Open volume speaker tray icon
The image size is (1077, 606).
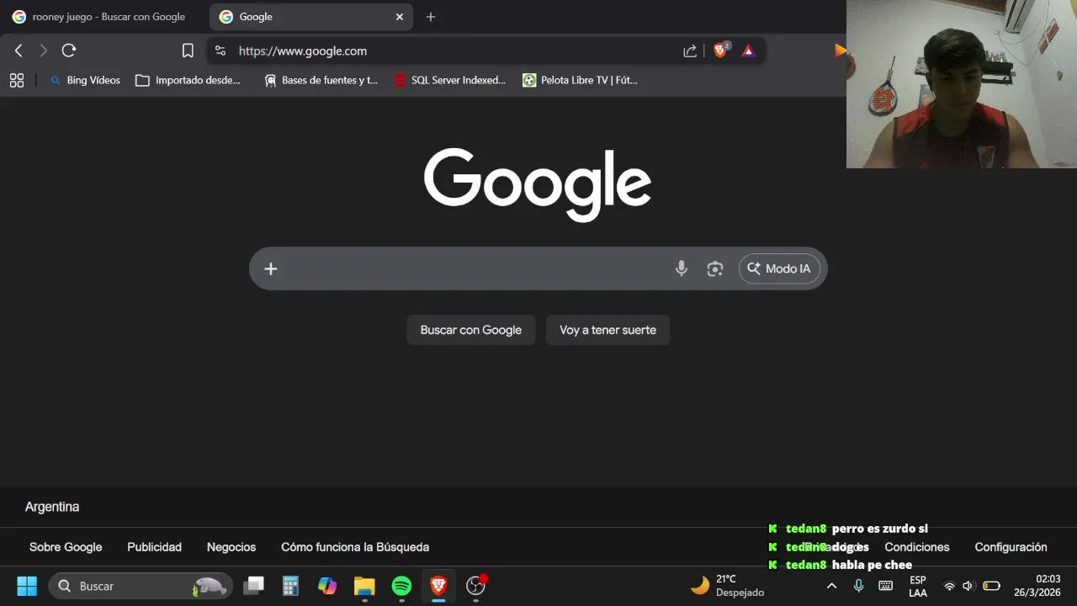coord(968,586)
